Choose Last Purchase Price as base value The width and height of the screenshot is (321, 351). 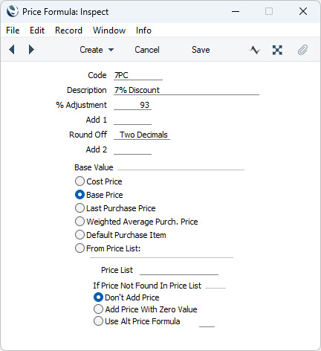point(80,208)
